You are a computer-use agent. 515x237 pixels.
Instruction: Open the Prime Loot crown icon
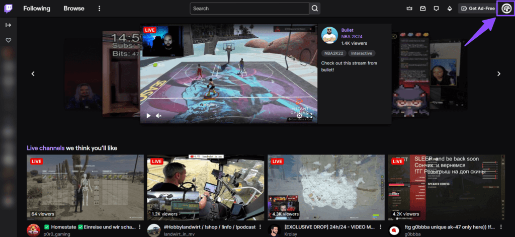pos(409,9)
